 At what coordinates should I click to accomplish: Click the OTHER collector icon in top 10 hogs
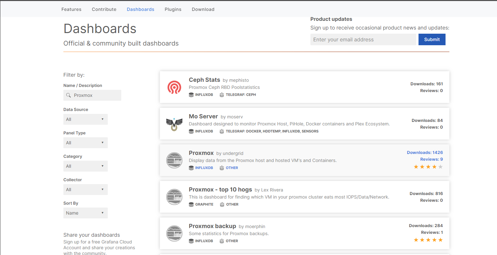point(222,204)
